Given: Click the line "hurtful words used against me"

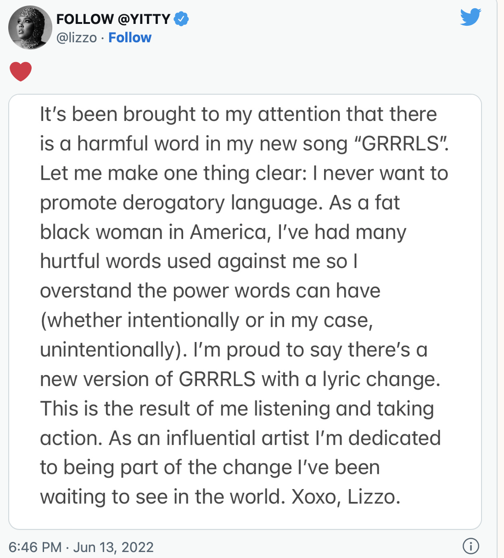Looking at the screenshot, I should (x=199, y=262).
